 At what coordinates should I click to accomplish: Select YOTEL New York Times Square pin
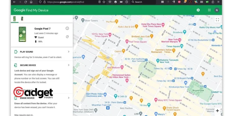point(110,35)
